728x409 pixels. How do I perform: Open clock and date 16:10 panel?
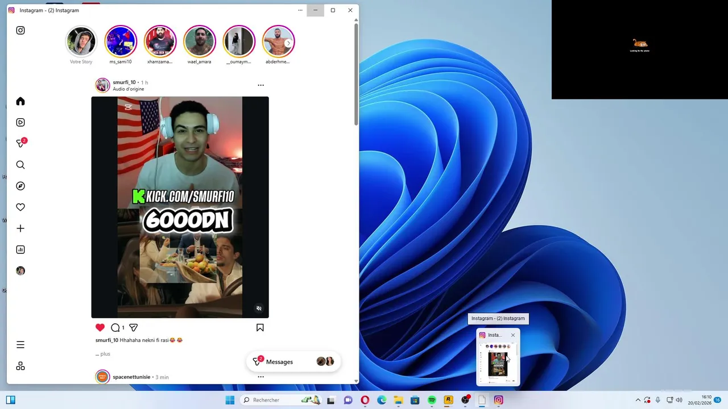700,400
